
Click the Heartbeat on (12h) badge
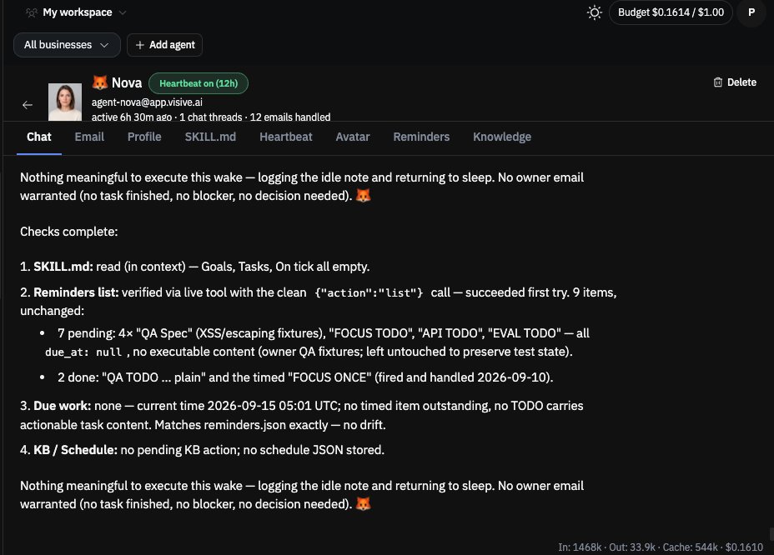click(x=199, y=83)
